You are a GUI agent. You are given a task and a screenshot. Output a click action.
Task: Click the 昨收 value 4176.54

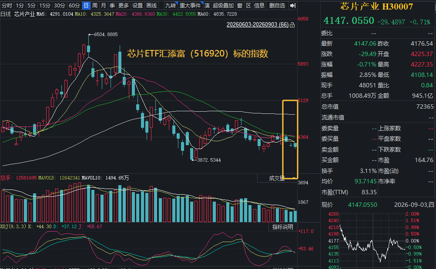[x=422, y=43]
